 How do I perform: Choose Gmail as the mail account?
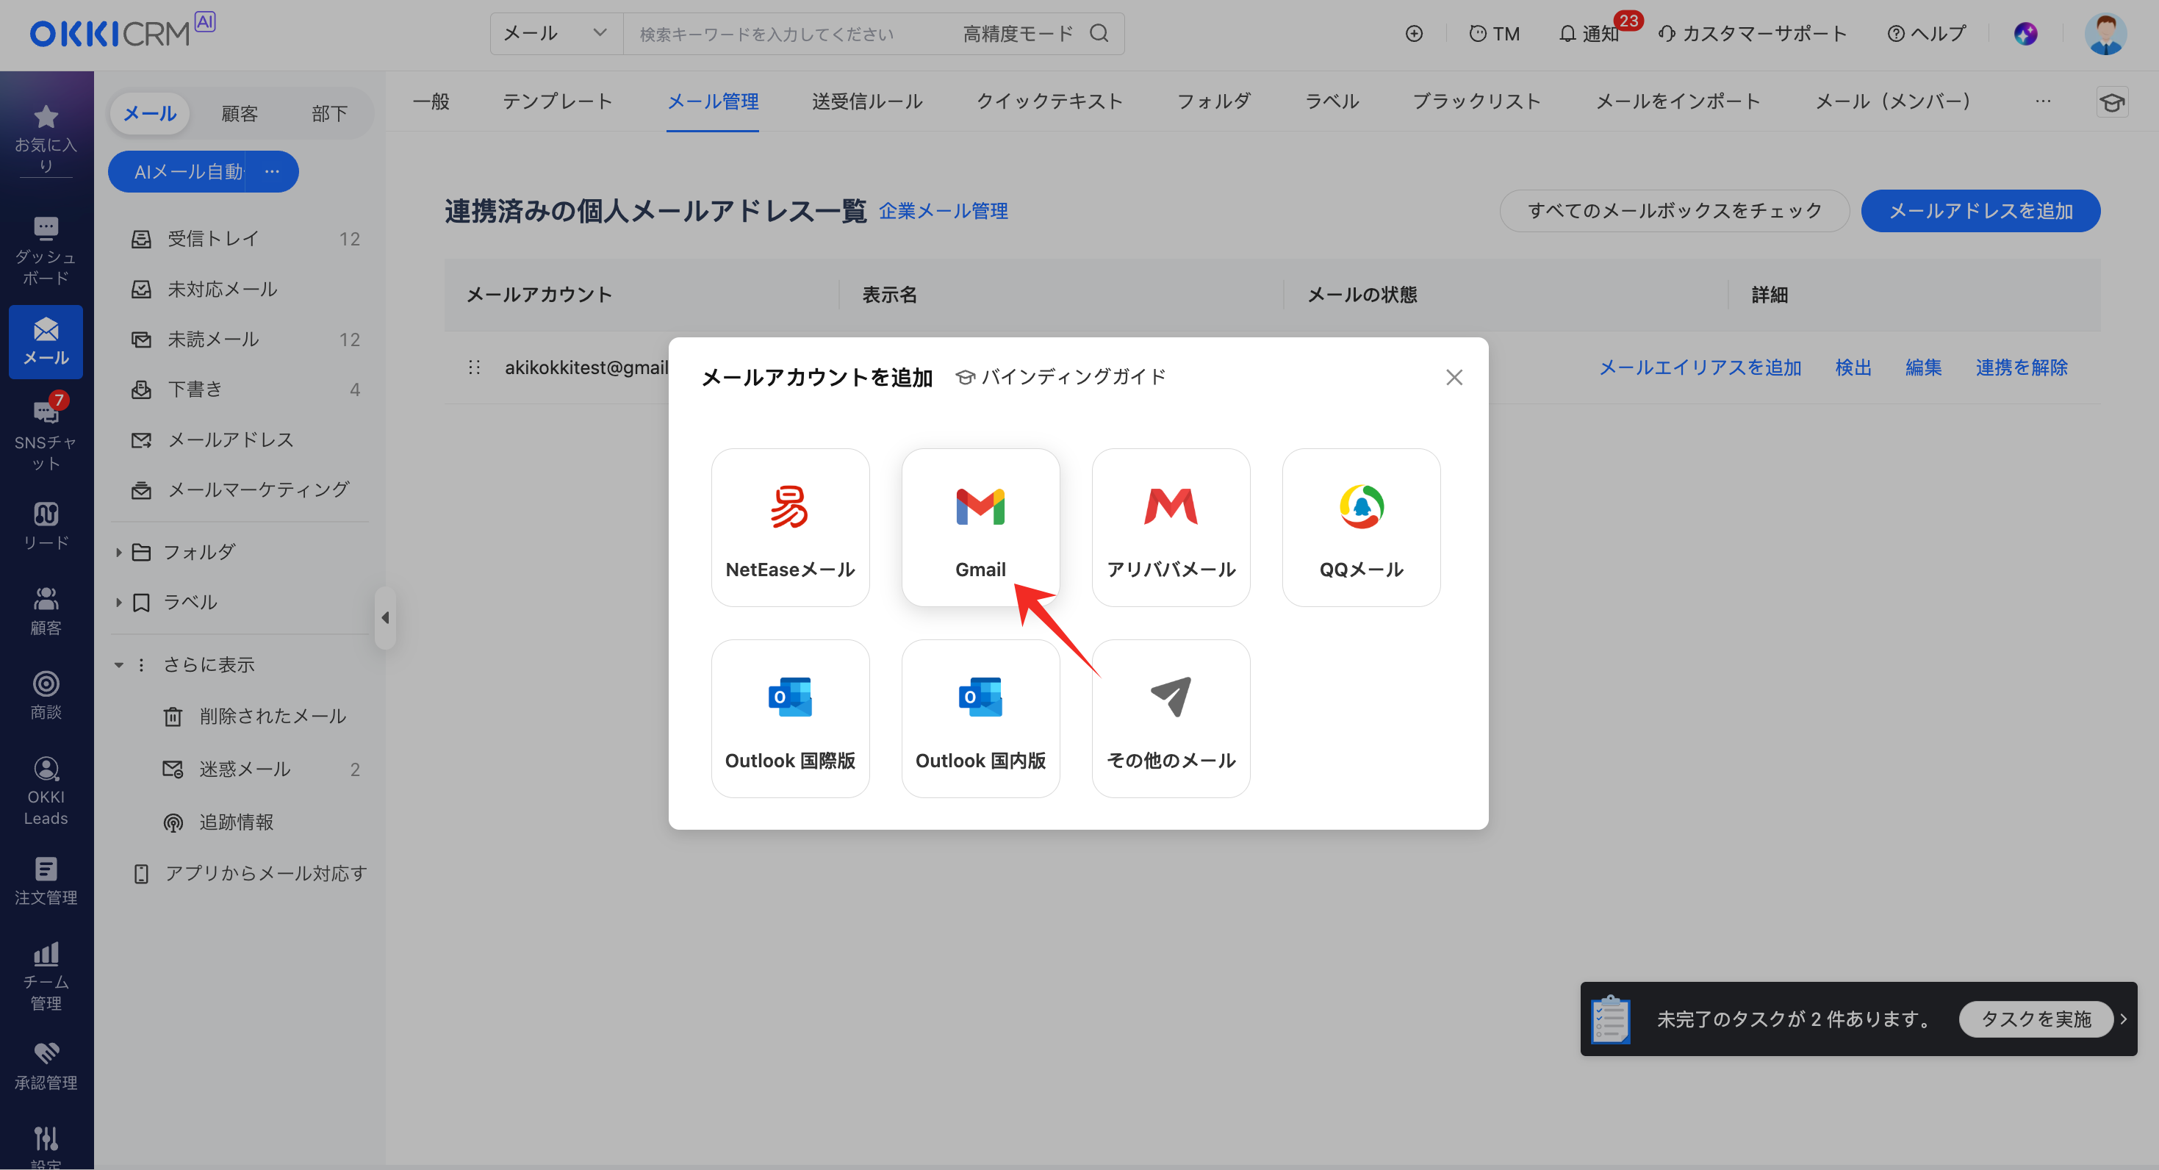pyautogui.click(x=980, y=527)
